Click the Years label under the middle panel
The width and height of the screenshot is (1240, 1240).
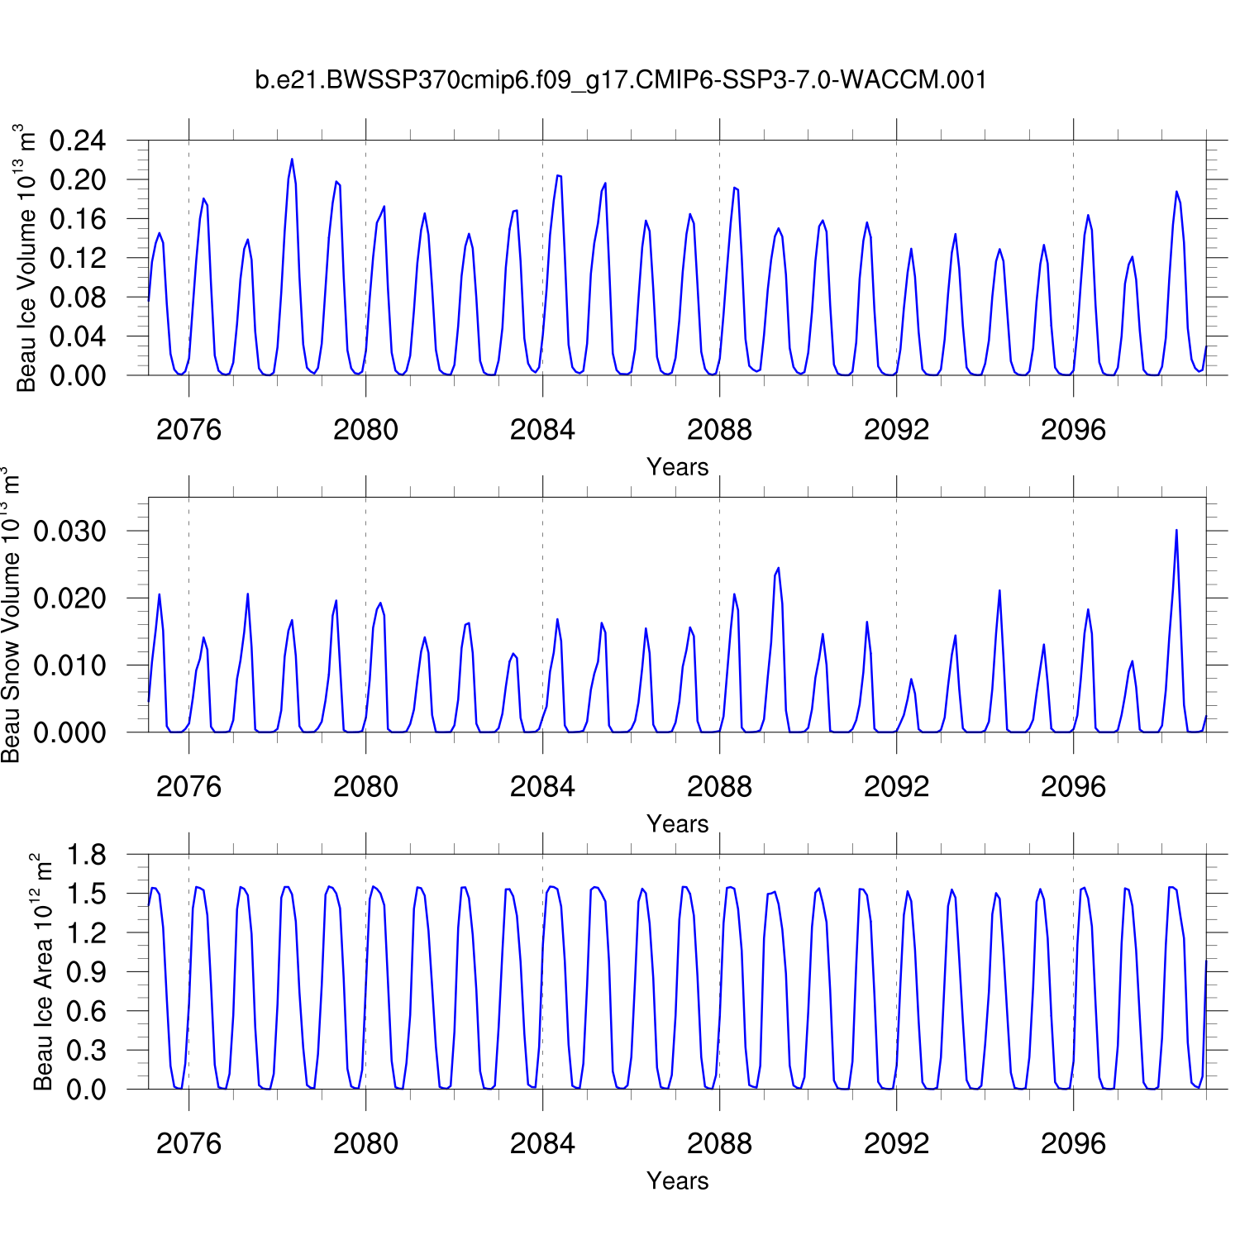click(677, 824)
